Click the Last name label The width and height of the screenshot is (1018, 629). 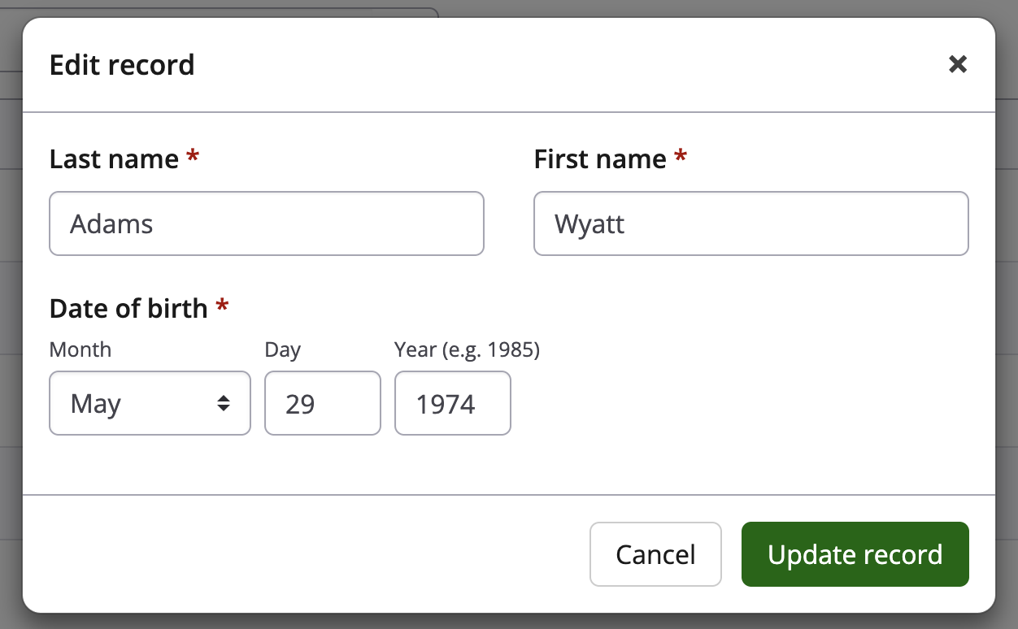point(114,159)
